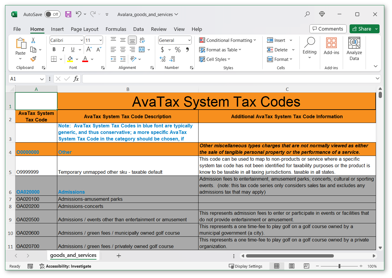This screenshot has width=392, height=278.
Task: Add a new sheet with plus button
Action: [x=119, y=256]
